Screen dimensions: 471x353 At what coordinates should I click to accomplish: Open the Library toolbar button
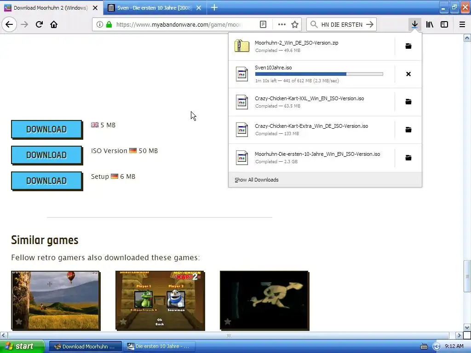click(430, 24)
